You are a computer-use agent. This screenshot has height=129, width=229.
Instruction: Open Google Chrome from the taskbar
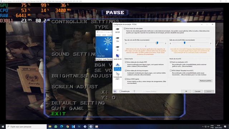pos(68,126)
